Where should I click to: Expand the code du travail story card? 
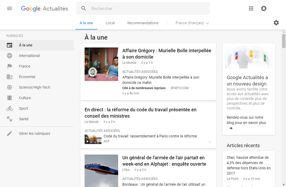coord(210,142)
